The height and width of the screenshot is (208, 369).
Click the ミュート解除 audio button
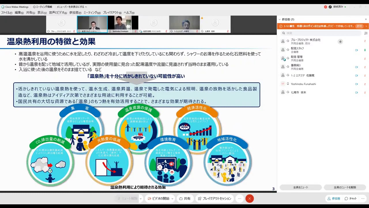click(127, 198)
